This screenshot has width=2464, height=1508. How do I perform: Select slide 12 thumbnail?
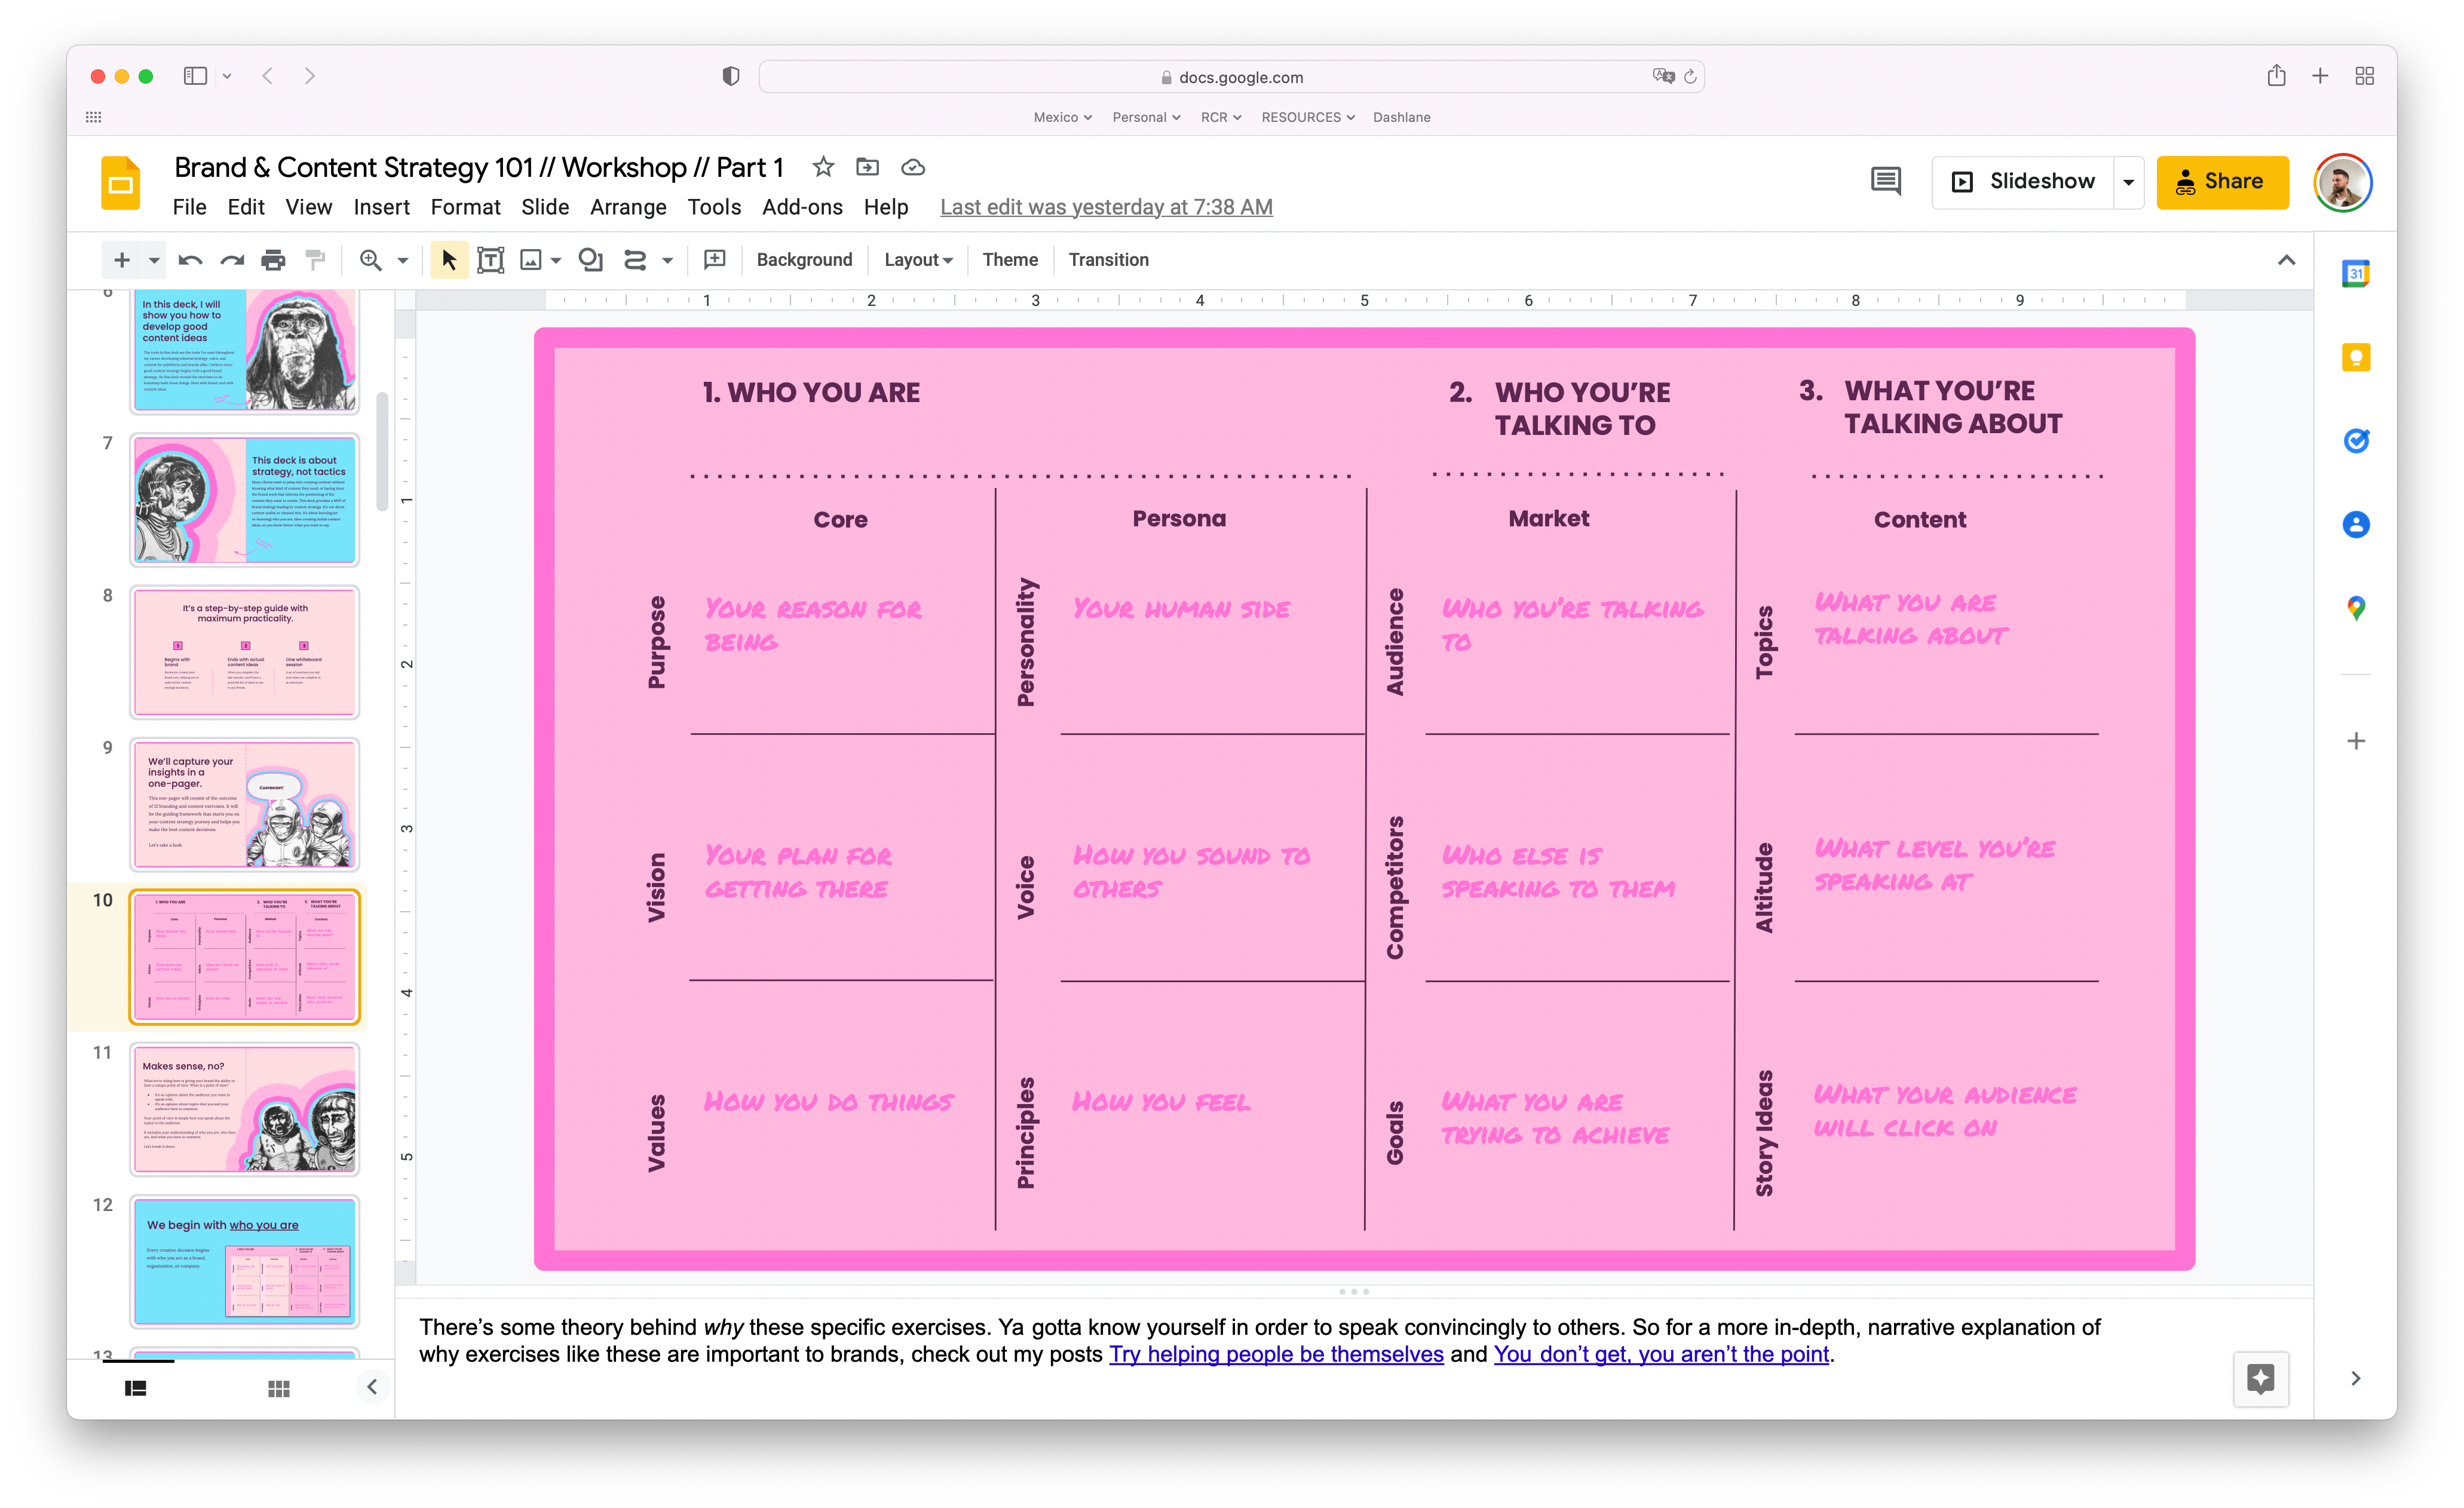(x=245, y=1261)
